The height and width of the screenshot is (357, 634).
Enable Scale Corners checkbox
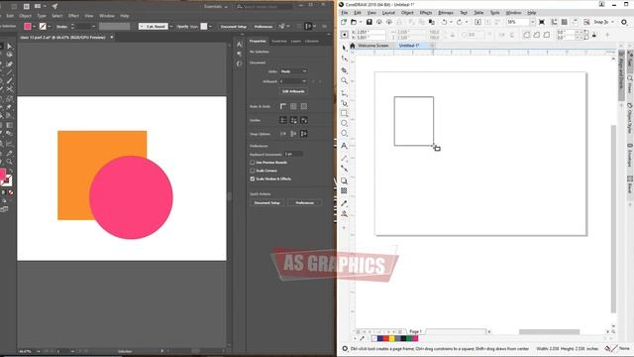tap(253, 171)
